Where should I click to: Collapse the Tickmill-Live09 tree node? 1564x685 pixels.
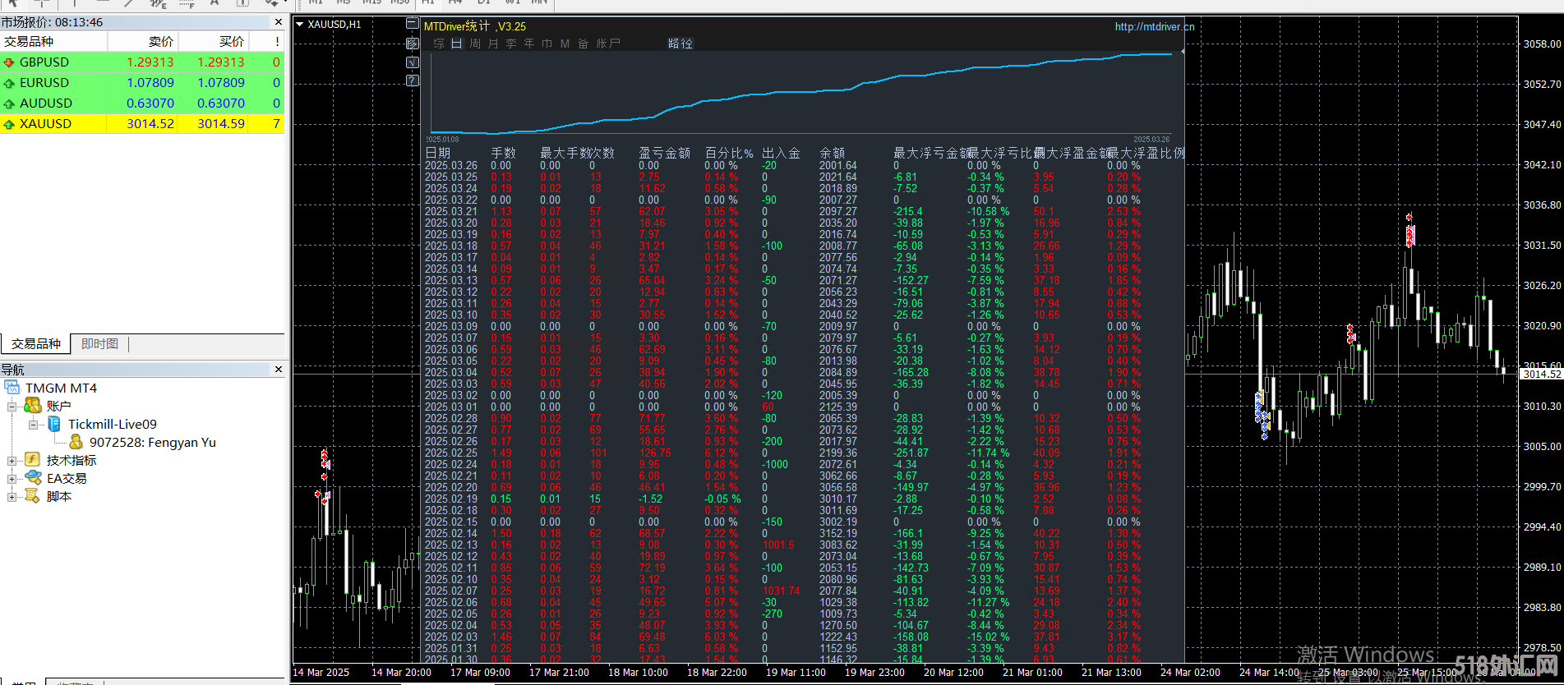click(33, 425)
